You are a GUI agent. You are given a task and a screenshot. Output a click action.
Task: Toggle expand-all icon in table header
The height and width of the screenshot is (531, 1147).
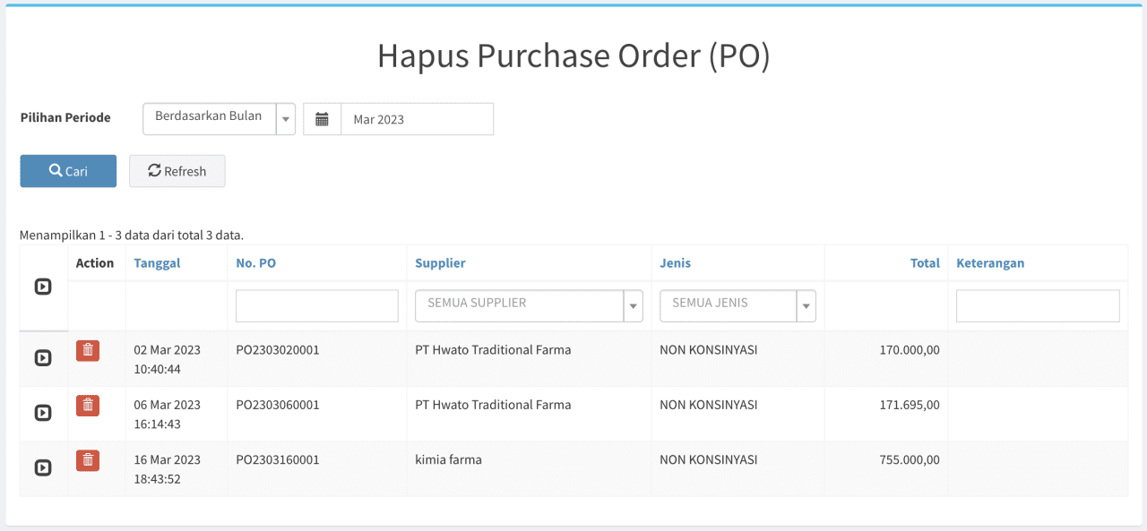pos(42,287)
